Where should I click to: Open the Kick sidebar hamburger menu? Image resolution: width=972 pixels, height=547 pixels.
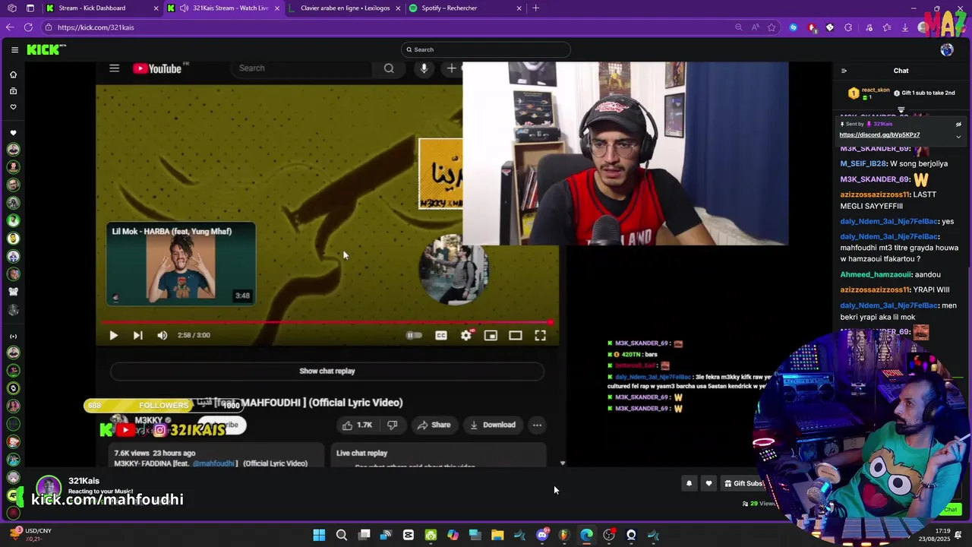click(14, 50)
